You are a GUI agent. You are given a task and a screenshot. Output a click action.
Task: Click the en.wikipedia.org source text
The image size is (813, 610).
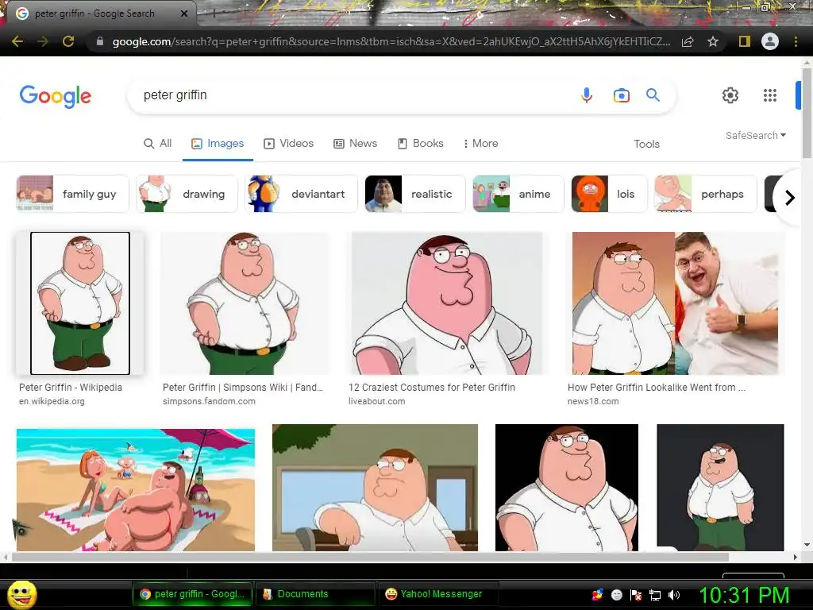click(x=52, y=401)
